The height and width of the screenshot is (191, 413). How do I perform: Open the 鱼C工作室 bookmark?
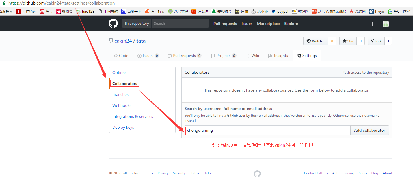tap(399, 11)
